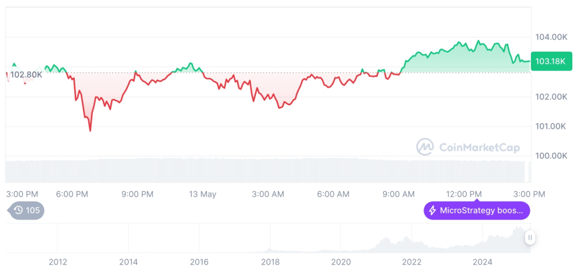Screen dimensions: 579x270
Task: Click the range slider pause handle
Action: click(531, 237)
